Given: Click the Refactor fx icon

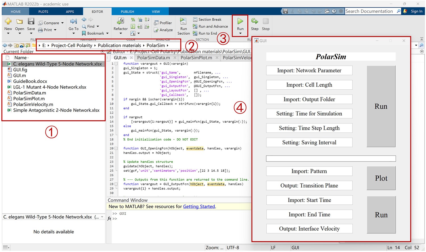Looking at the screenshot, I should (x=121, y=21).
